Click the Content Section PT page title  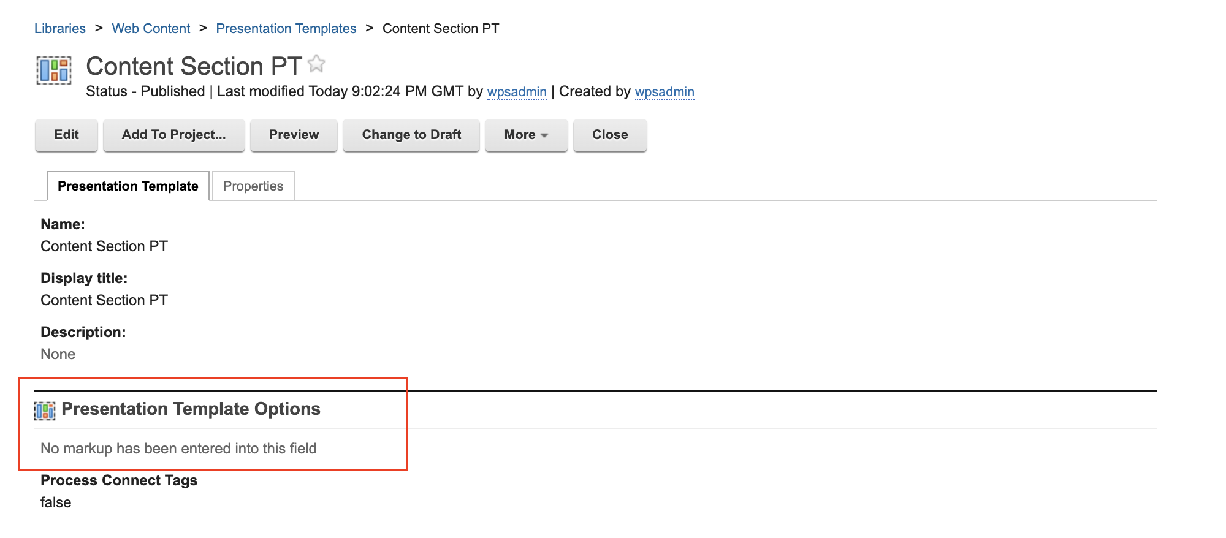(x=194, y=66)
